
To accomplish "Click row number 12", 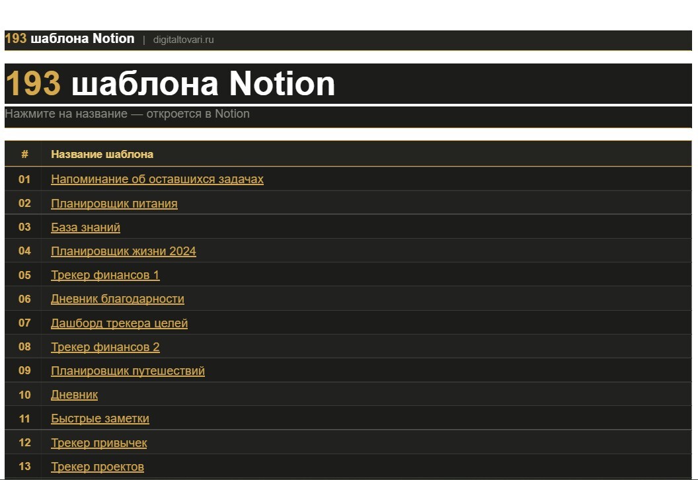I will [24, 442].
